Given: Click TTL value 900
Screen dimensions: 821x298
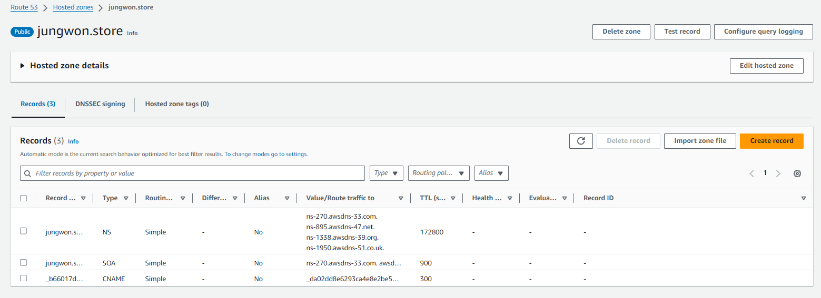Looking at the screenshot, I should pyautogui.click(x=426, y=263).
